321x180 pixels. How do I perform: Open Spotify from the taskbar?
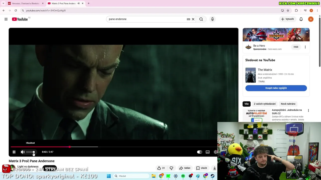183,176
